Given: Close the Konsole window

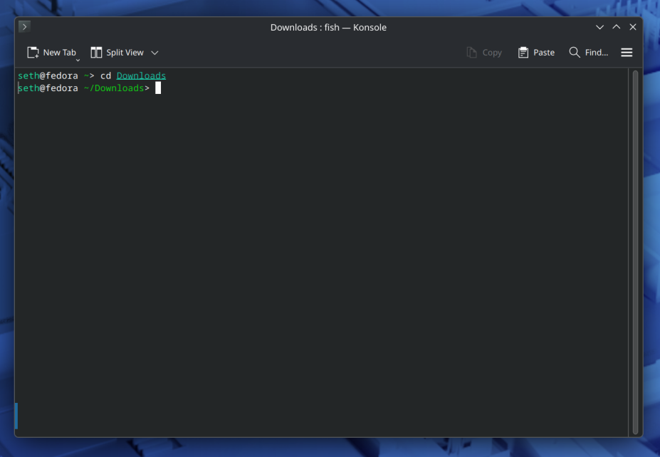Looking at the screenshot, I should pos(633,27).
